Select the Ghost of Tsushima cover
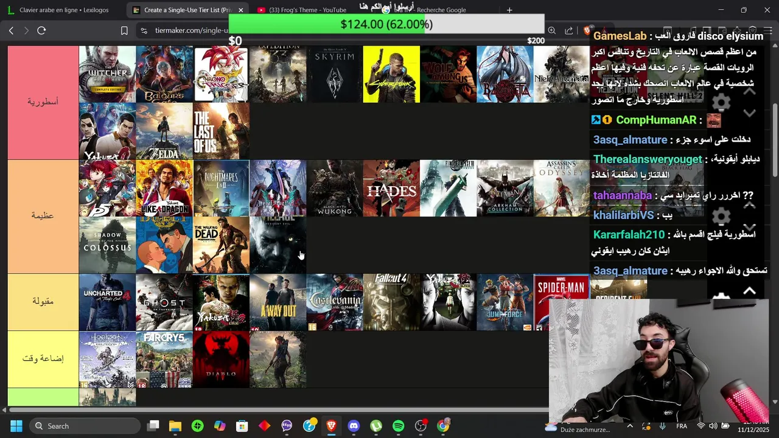 click(x=164, y=302)
